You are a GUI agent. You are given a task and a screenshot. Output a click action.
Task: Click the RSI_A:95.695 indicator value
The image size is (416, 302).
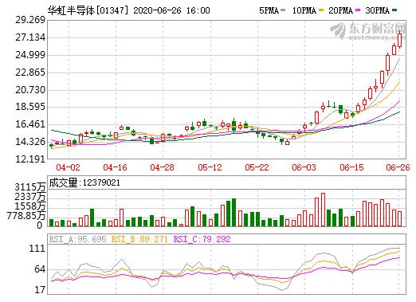(x=77, y=239)
